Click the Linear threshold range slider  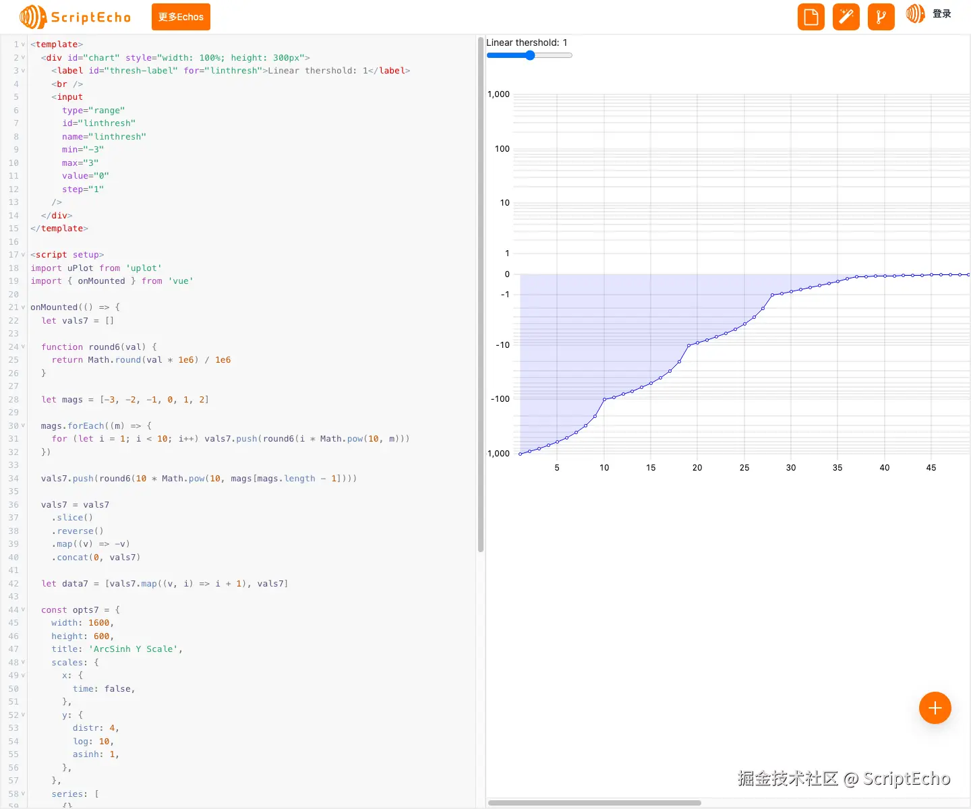pyautogui.click(x=529, y=55)
